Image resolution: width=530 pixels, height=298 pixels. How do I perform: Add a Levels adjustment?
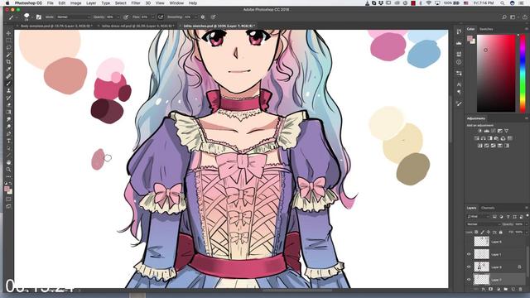point(487,131)
